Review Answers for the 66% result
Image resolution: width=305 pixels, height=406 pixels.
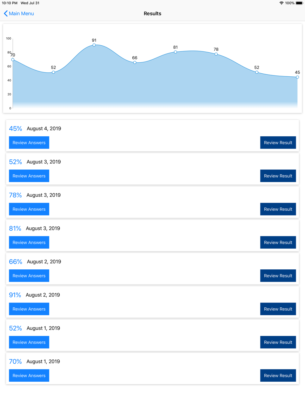coord(29,276)
